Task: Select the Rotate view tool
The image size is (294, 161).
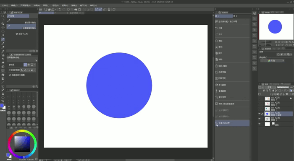Action: click(3, 20)
